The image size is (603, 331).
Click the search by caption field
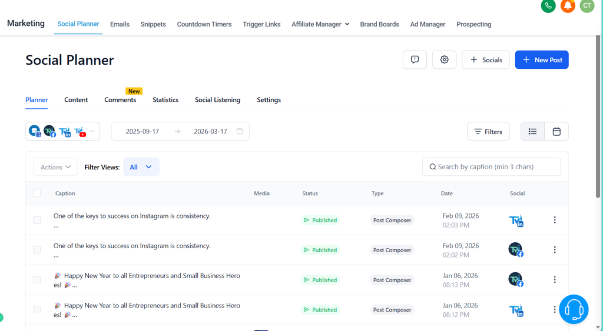tap(492, 167)
